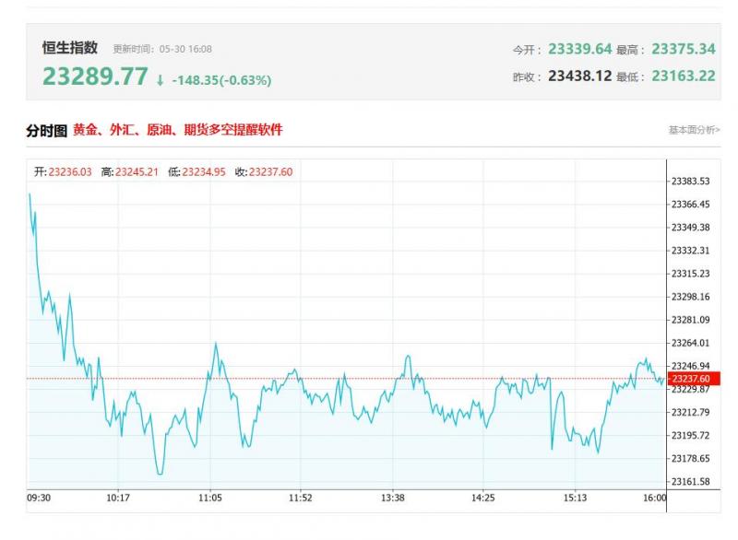Click chart close price 23237.60 in header
The width and height of the screenshot is (738, 540).
270,172
